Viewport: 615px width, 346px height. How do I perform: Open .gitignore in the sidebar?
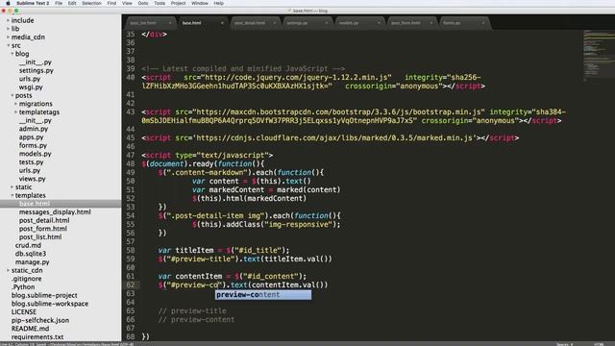click(26, 279)
